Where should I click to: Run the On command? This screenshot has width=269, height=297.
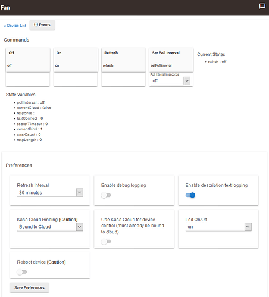76,60
